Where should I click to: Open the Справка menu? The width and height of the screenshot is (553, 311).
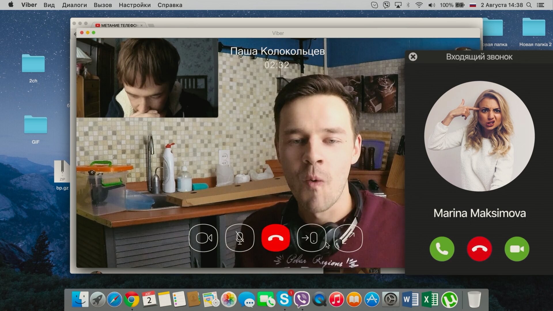170,5
